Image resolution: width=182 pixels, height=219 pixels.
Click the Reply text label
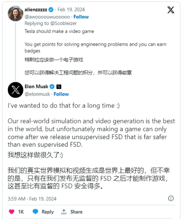tap(48, 212)
